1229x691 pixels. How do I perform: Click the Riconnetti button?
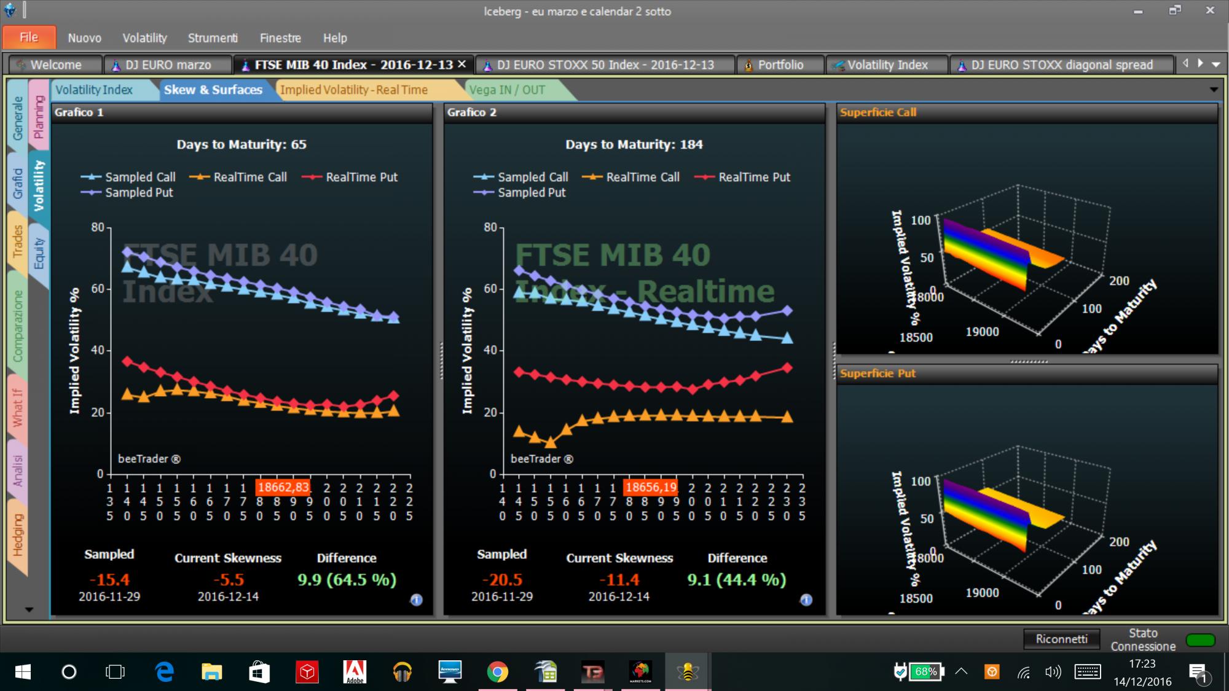point(1061,639)
